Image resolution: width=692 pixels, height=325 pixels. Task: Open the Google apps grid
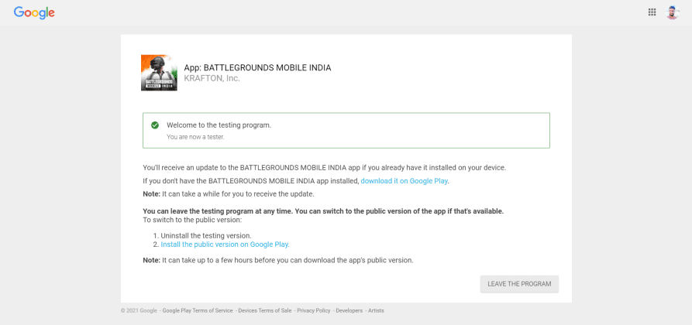(652, 12)
